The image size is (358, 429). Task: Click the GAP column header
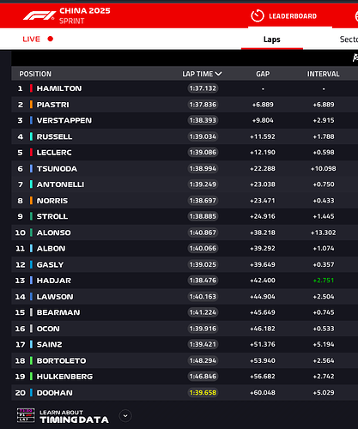[x=263, y=74]
